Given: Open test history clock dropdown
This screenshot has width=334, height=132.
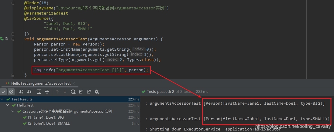Looking at the screenshot, I should click(x=73, y=92).
